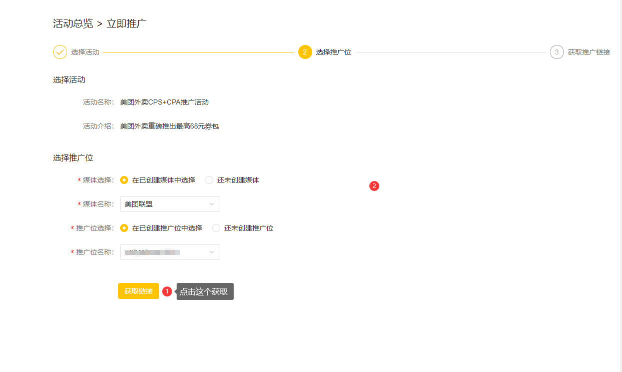Open the 推广位名称 dropdown
This screenshot has width=622, height=372.
[x=170, y=252]
